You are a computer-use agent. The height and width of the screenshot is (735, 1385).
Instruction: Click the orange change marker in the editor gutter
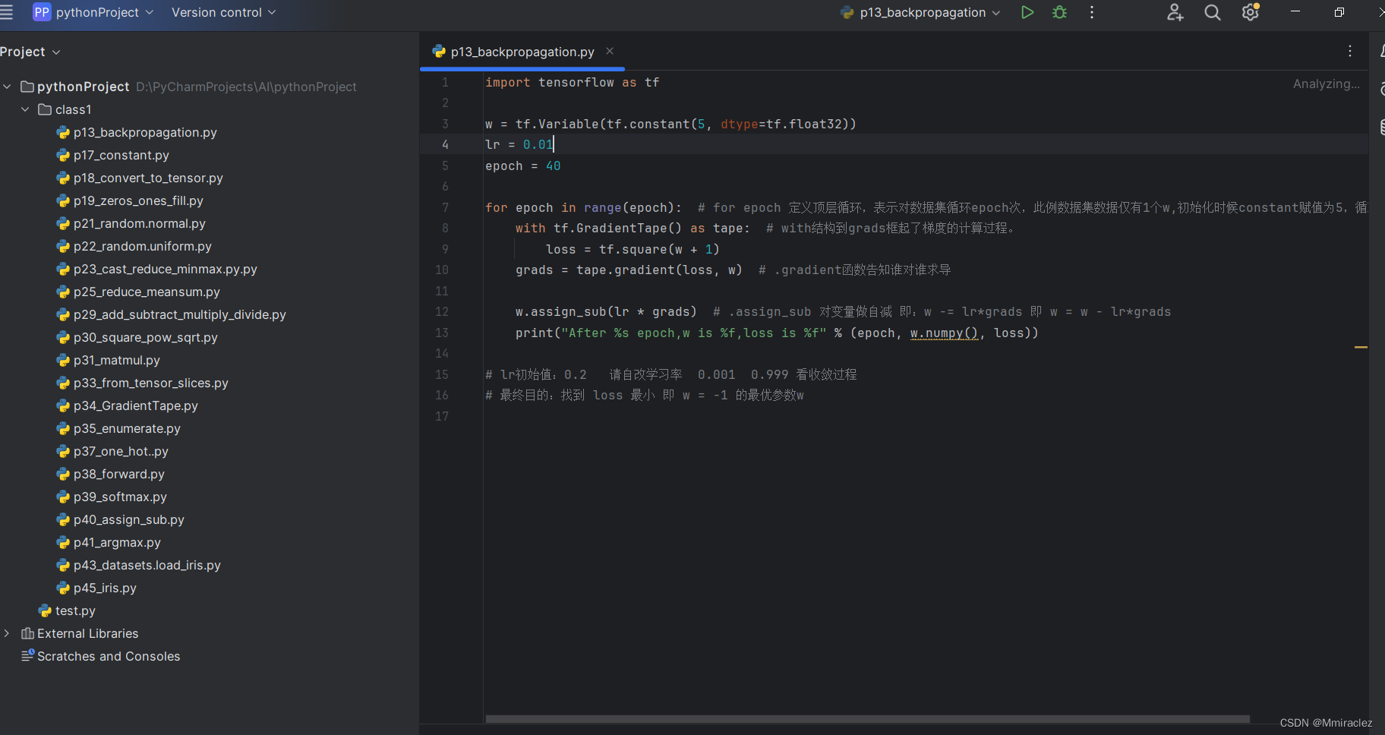click(x=1359, y=346)
